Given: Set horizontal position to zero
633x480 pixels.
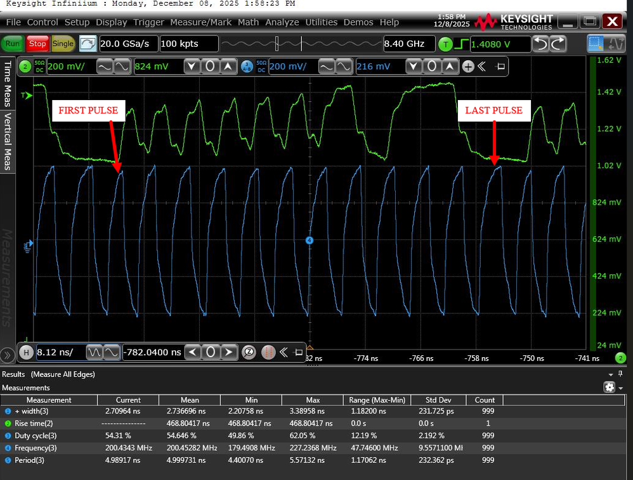Looking at the screenshot, I should tap(211, 352).
